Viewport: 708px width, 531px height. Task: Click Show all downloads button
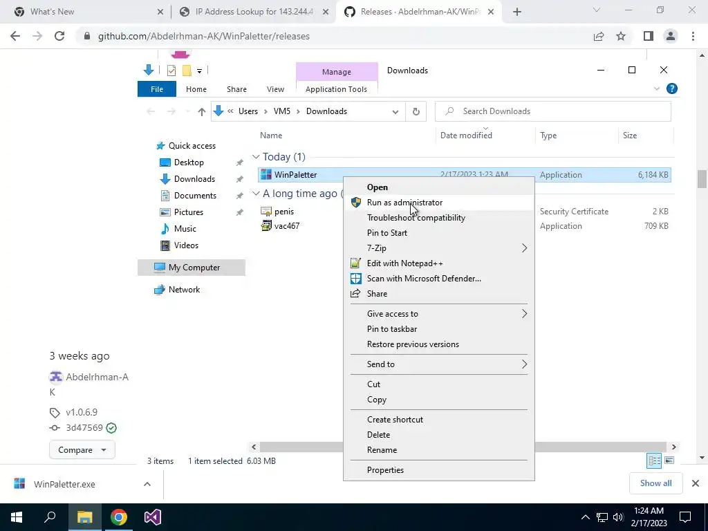[655, 483]
